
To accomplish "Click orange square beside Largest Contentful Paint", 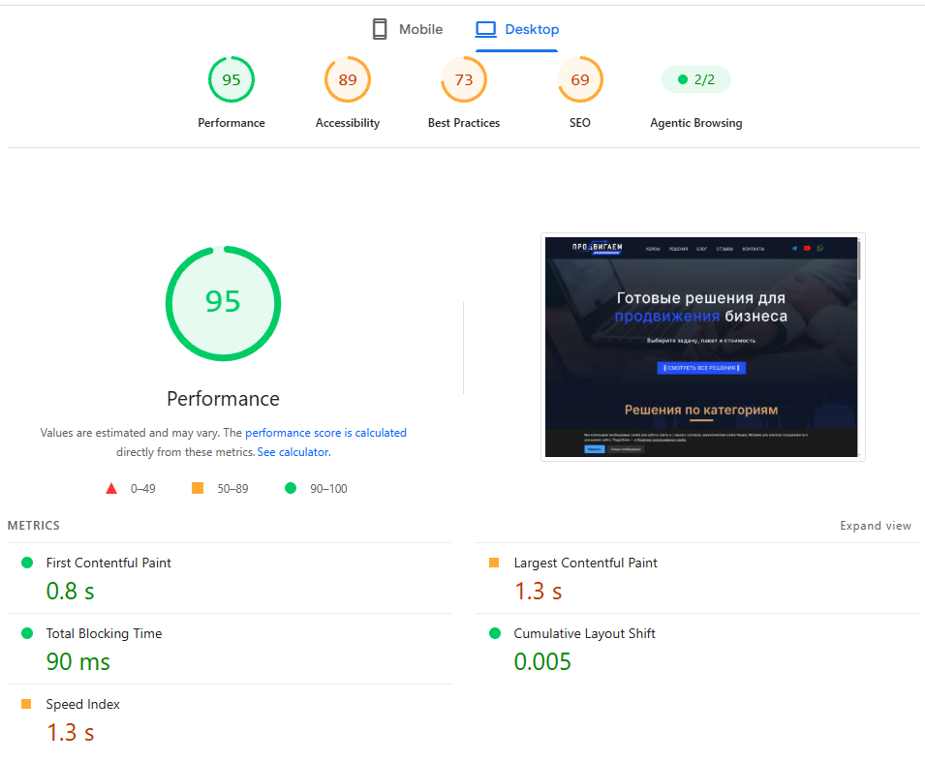I will pyautogui.click(x=494, y=563).
